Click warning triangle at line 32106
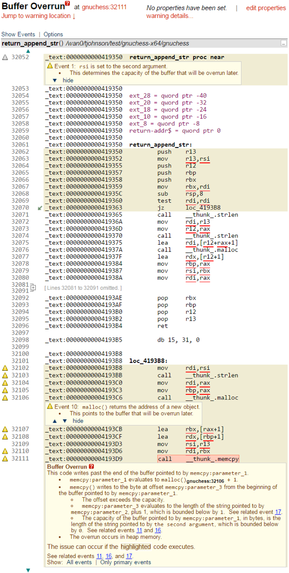Viewport: 289px width, 573px height. (x=5, y=397)
